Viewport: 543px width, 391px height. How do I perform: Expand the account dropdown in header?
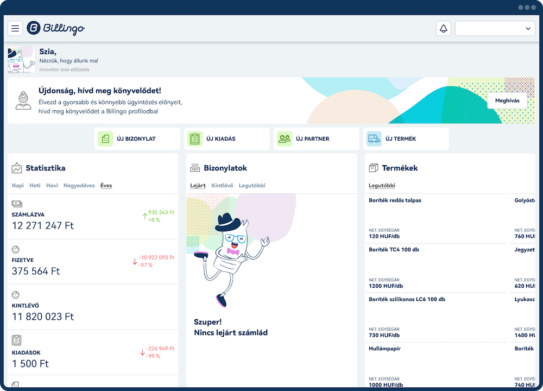pyautogui.click(x=495, y=29)
